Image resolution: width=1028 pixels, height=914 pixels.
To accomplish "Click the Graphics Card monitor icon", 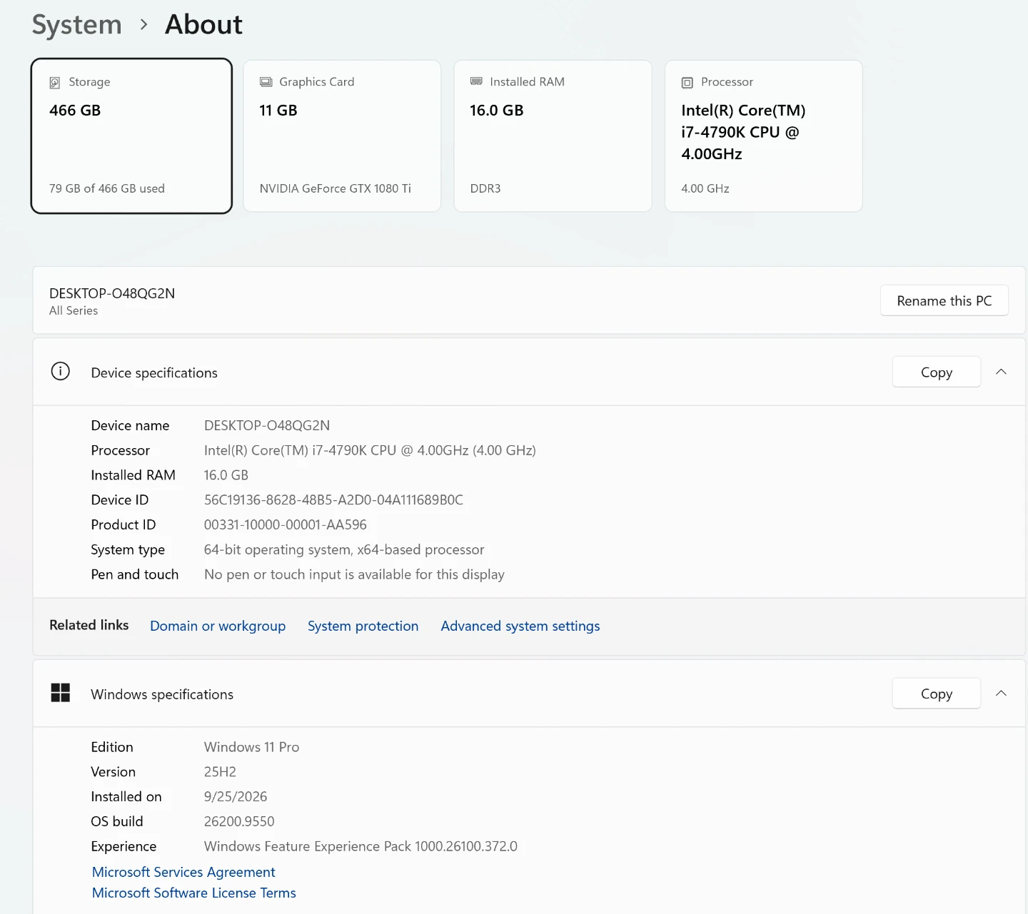I will pyautogui.click(x=266, y=82).
